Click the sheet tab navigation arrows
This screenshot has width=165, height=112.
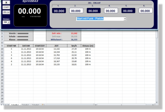pyautogui.click(x=5, y=105)
